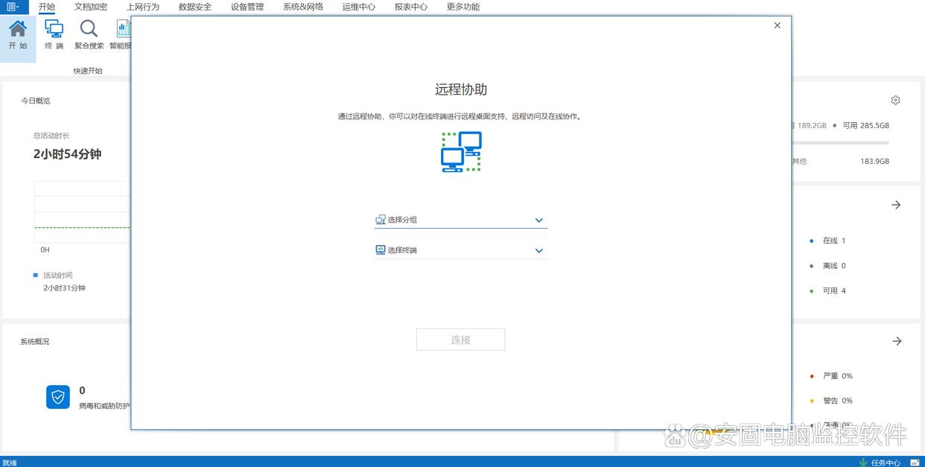The height and width of the screenshot is (467, 925).
Task: Click arrow icon beside the alert severity panel
Action: 897,341
